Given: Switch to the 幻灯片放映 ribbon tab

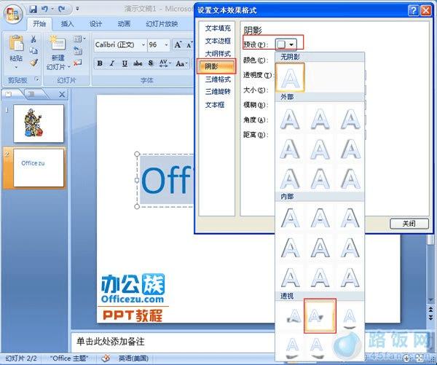Looking at the screenshot, I should click(162, 24).
